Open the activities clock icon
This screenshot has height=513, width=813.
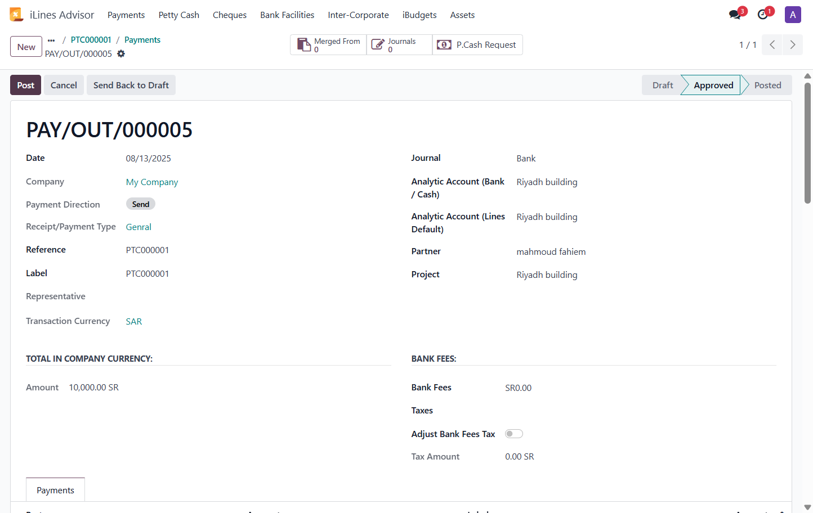point(763,15)
